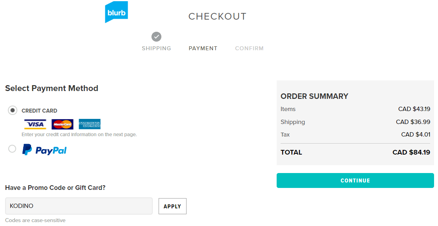Viewport: 438px width, 226px height.
Task: Click the Checkout page title
Action: [x=217, y=16]
